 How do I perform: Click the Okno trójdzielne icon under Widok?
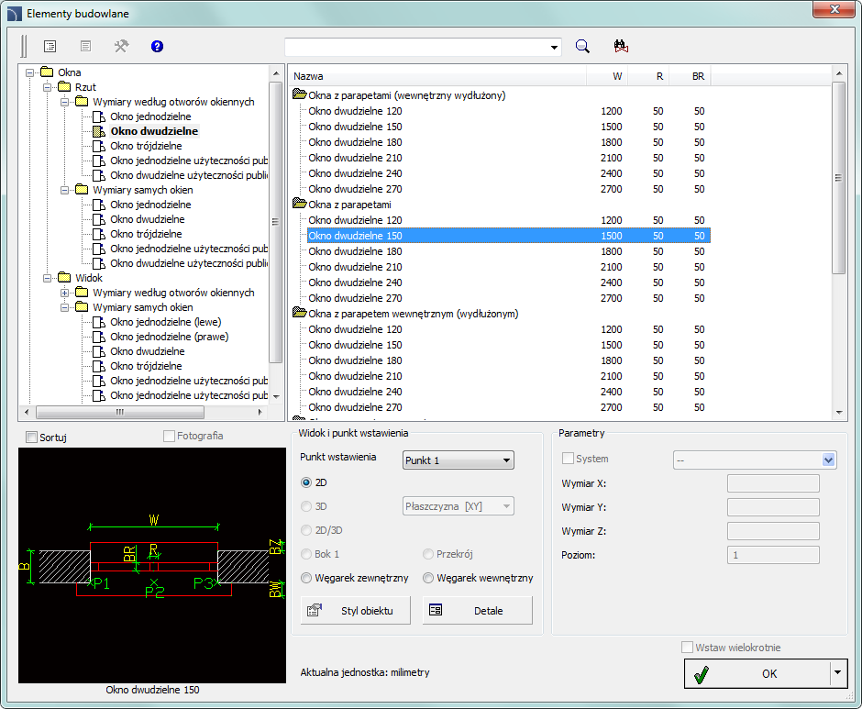coord(99,366)
